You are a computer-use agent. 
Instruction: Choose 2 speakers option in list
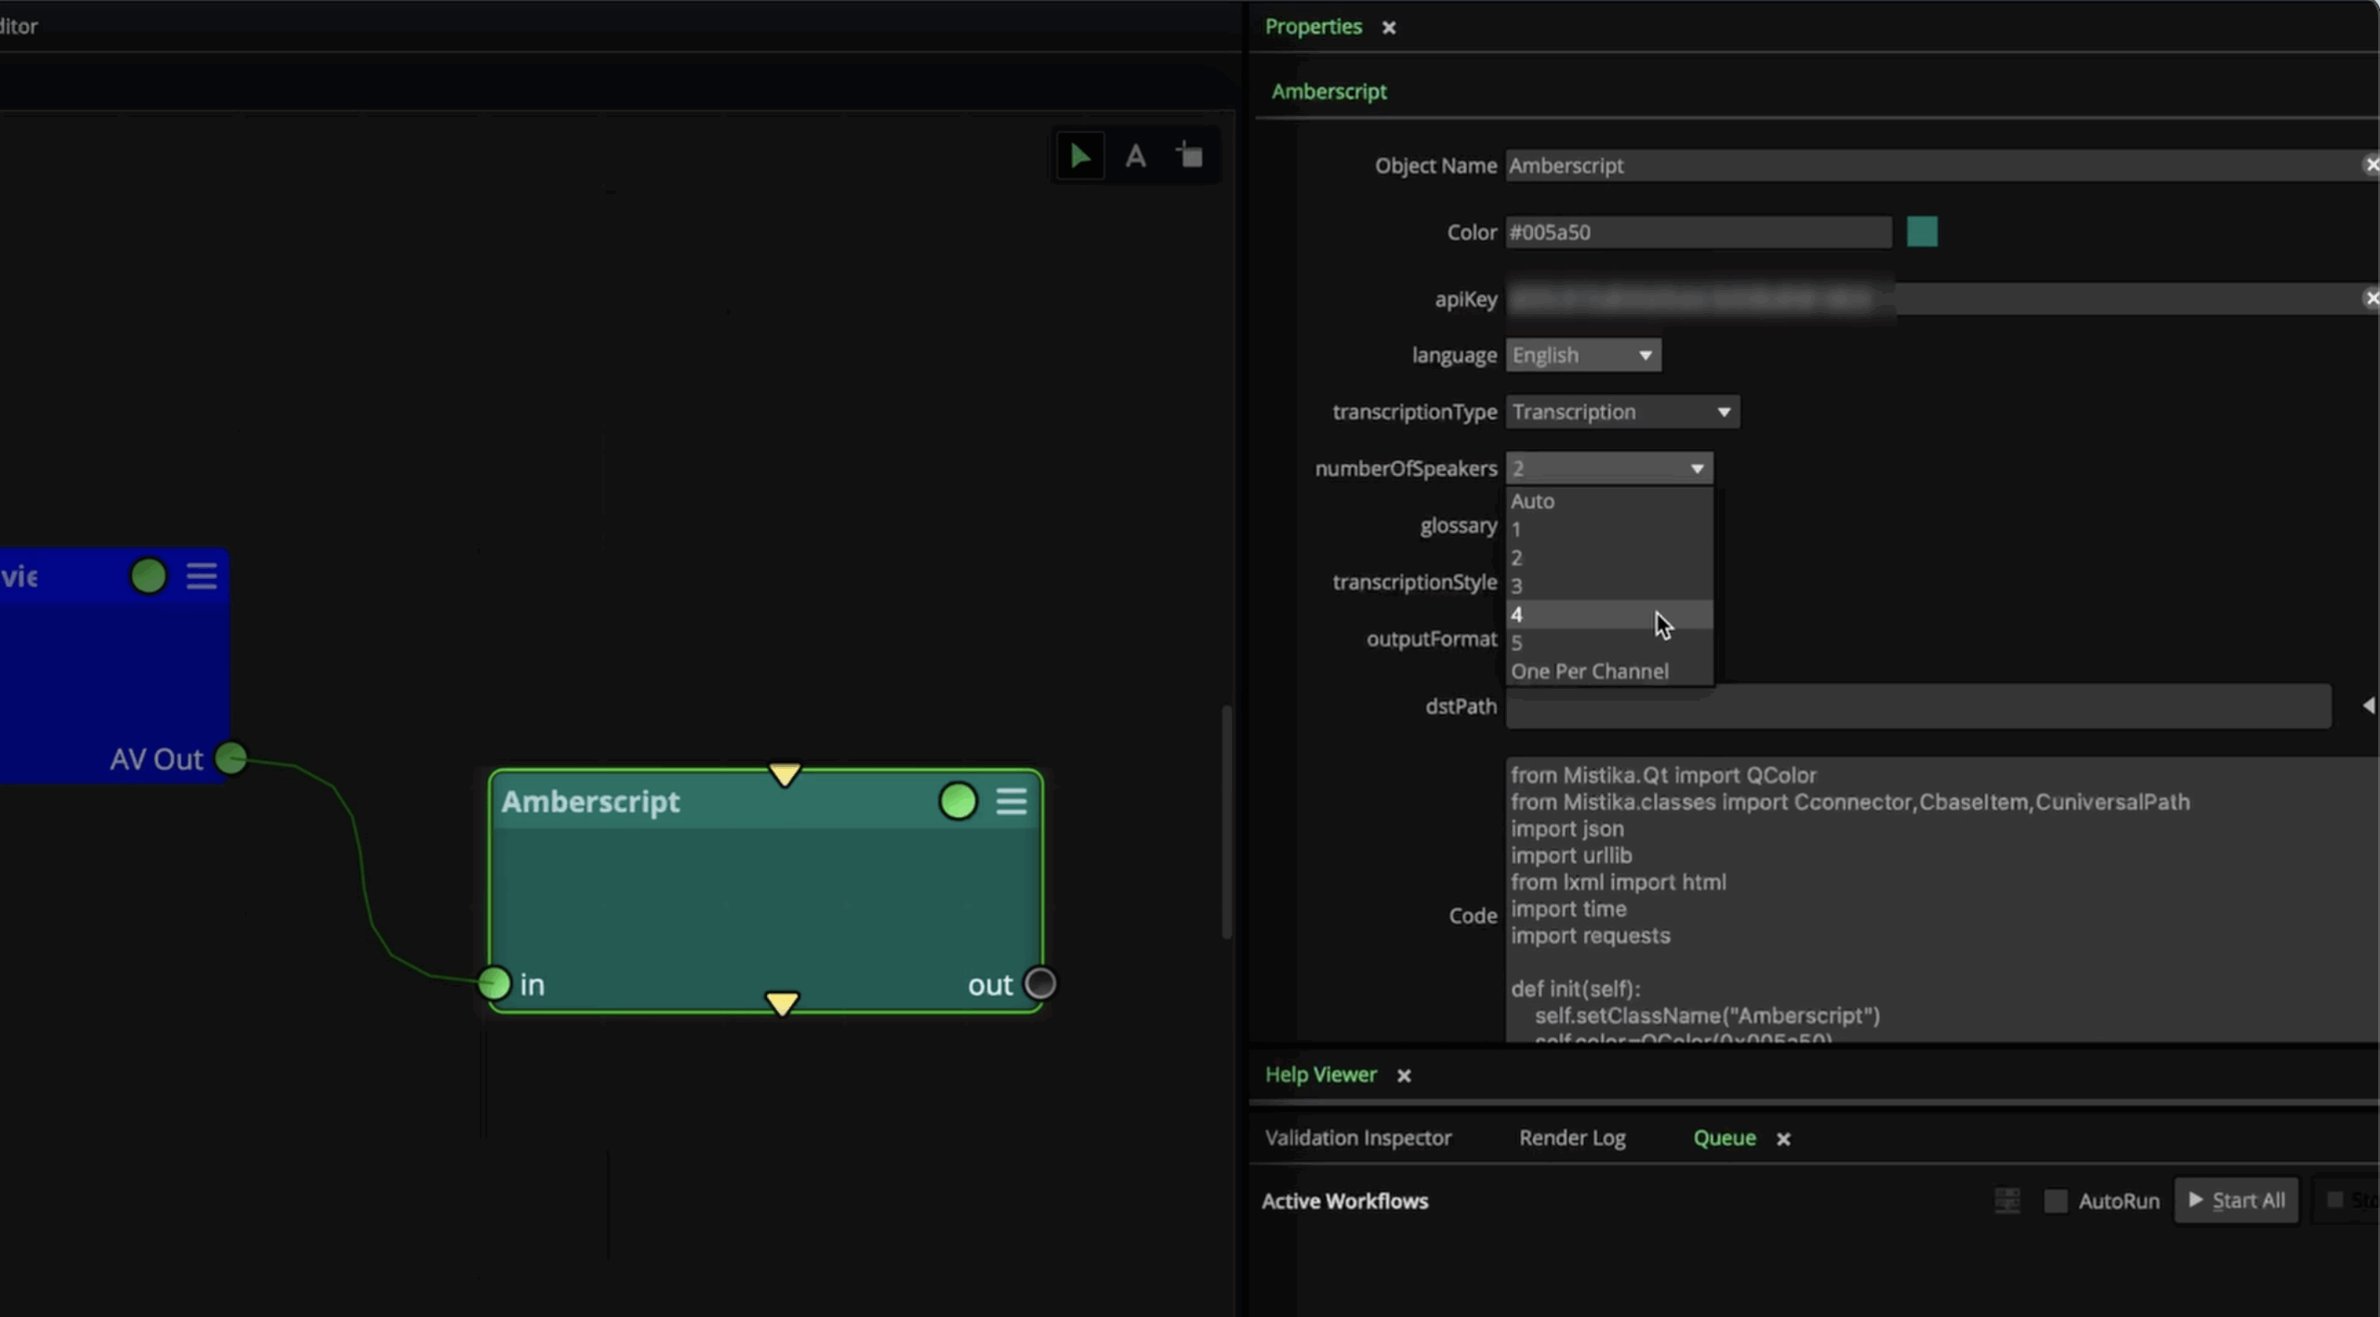[x=1609, y=558]
